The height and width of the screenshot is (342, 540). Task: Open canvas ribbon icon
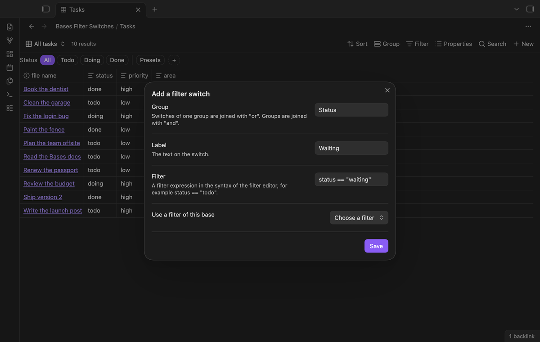9,54
